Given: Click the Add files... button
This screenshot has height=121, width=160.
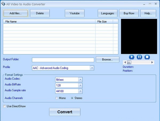Looking at the screenshot, I should pyautogui.click(x=16, y=13).
